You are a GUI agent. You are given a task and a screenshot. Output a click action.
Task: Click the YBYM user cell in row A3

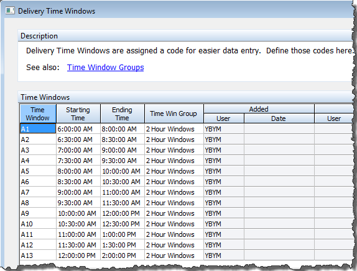(x=224, y=150)
